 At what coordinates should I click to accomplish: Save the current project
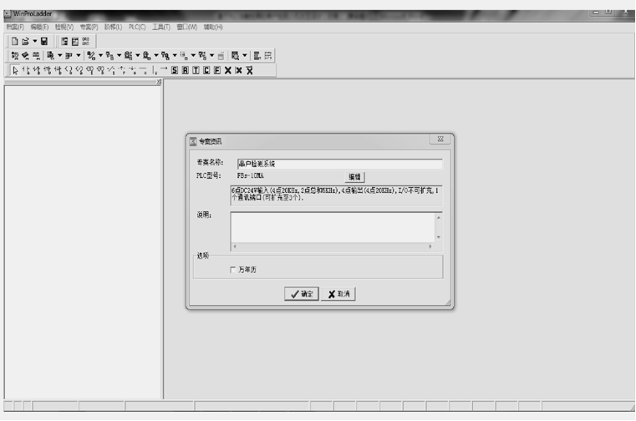pyautogui.click(x=44, y=42)
